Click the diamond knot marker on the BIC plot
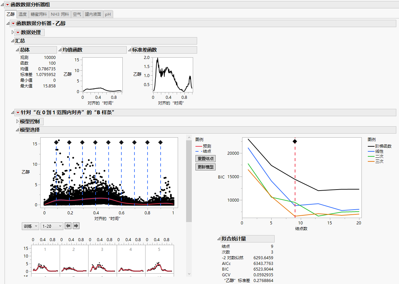 click(295, 141)
